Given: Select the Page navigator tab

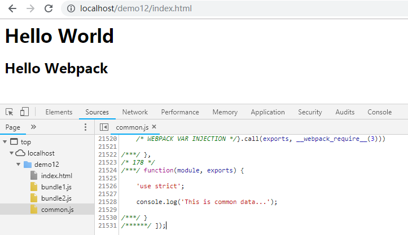Looking at the screenshot, I should [13, 127].
